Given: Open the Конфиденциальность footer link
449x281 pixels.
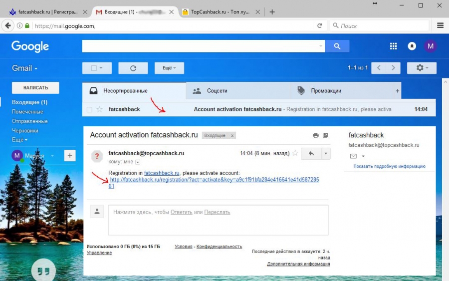Looking at the screenshot, I should click(x=219, y=247).
